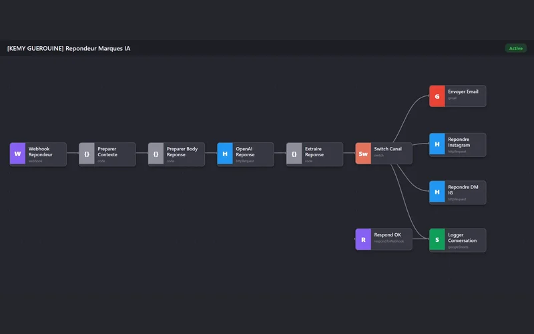Viewport: 534px width, 334px height.
Task: Select the workflow title Repondeur Marques IA
Action: (x=69, y=48)
